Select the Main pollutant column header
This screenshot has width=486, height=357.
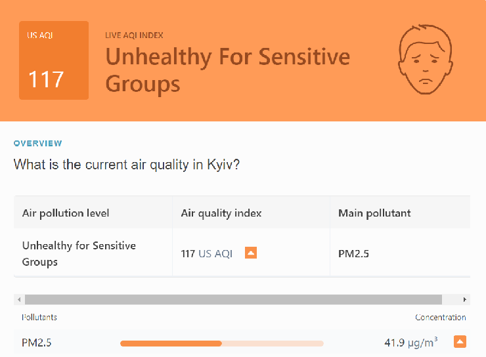[x=374, y=213]
